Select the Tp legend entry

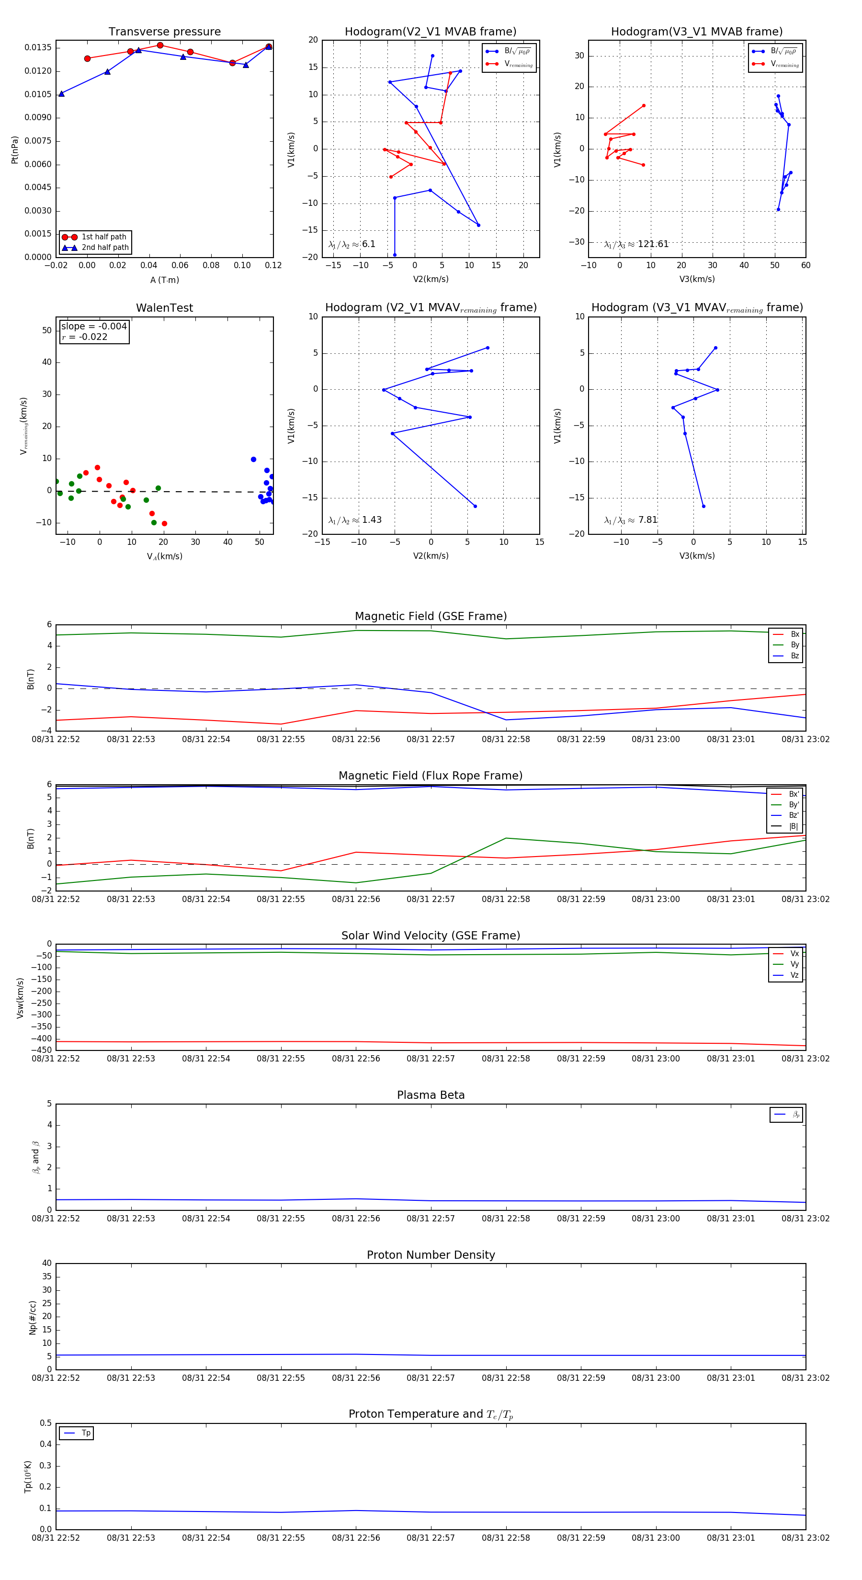tap(77, 1433)
